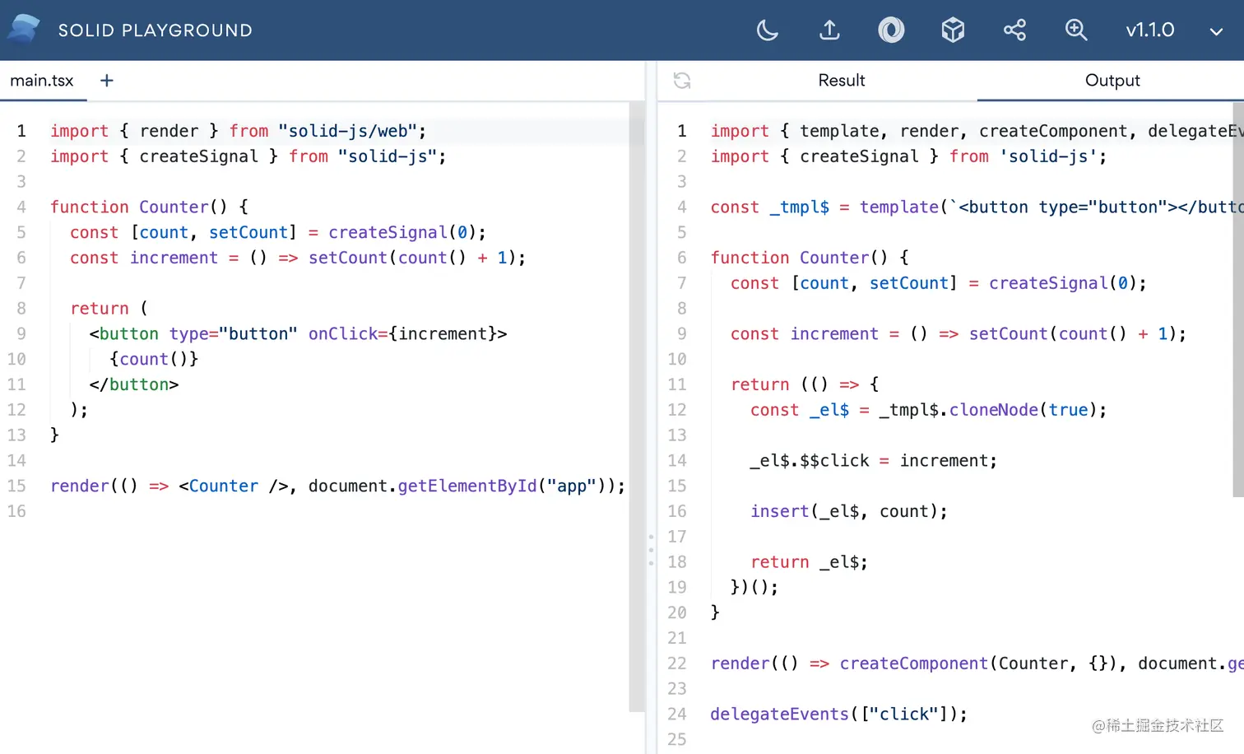Click "{count()}" on left editor line 10
This screenshot has height=754, width=1244.
coord(154,359)
